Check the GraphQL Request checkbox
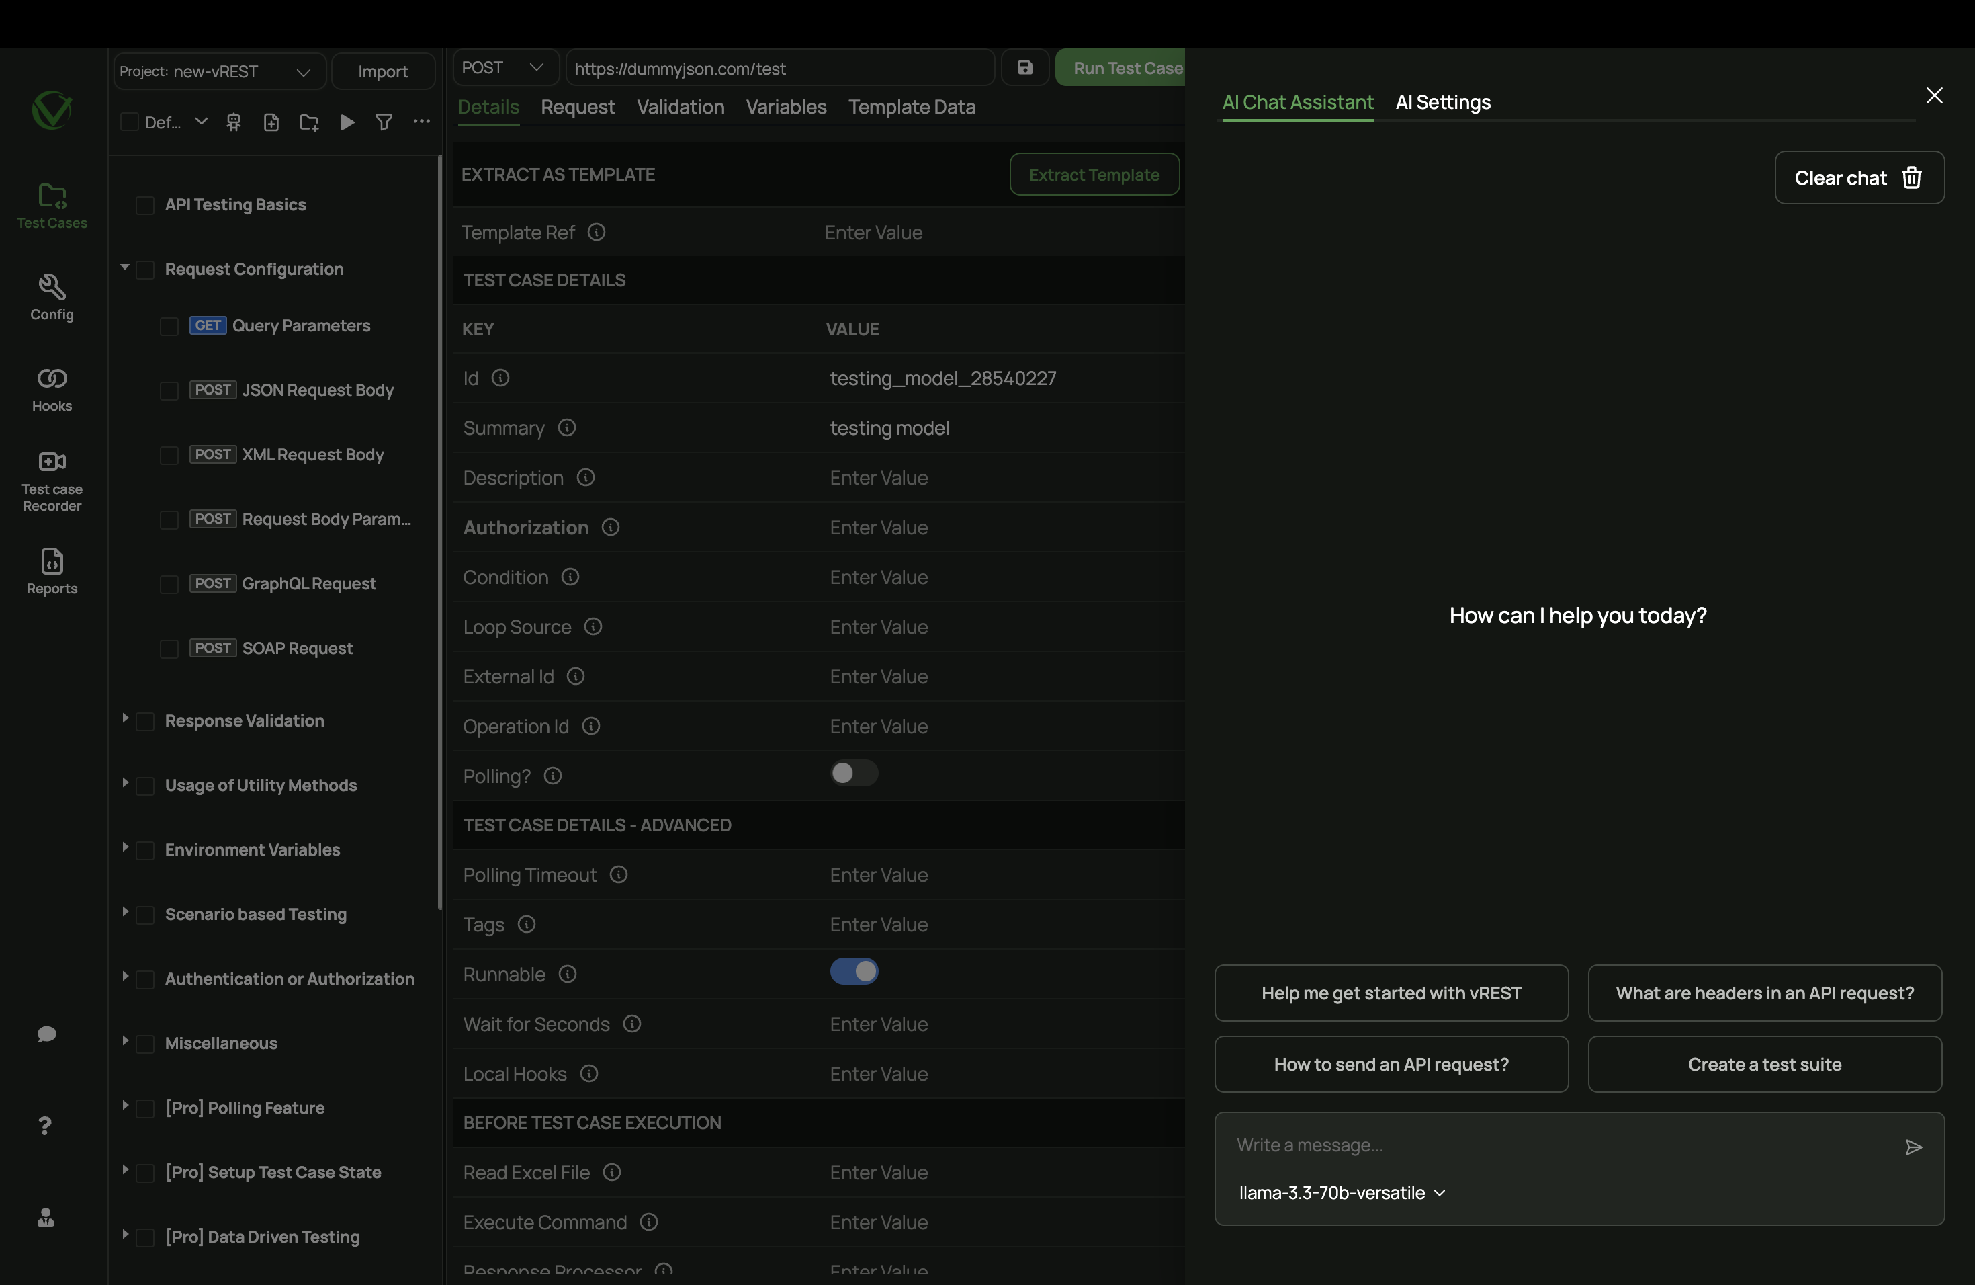 [169, 585]
